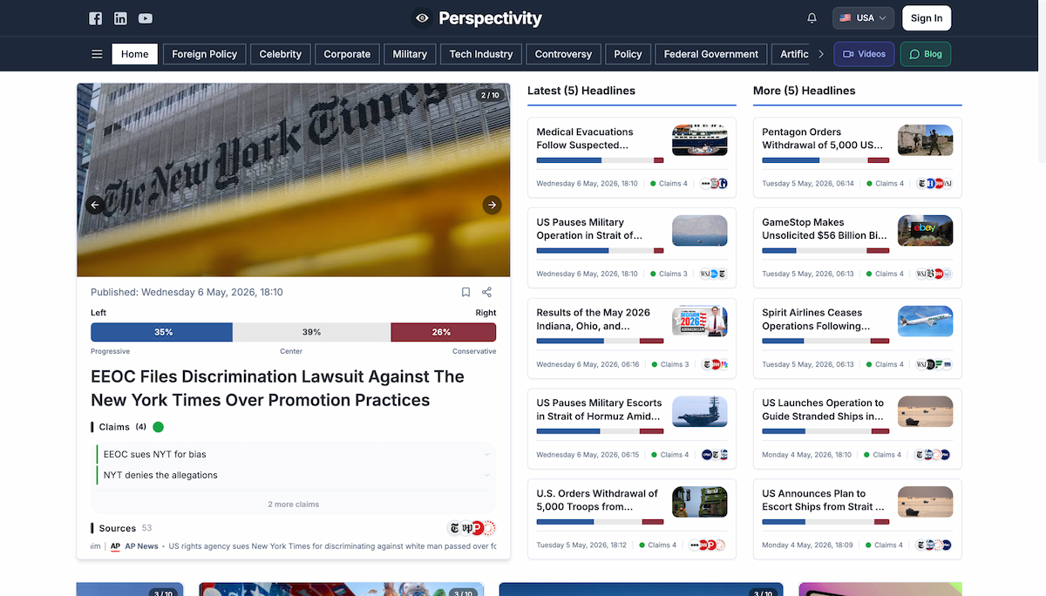
Task: Click source icons on U.S. Orders Withdrawal card
Action: (x=709, y=545)
